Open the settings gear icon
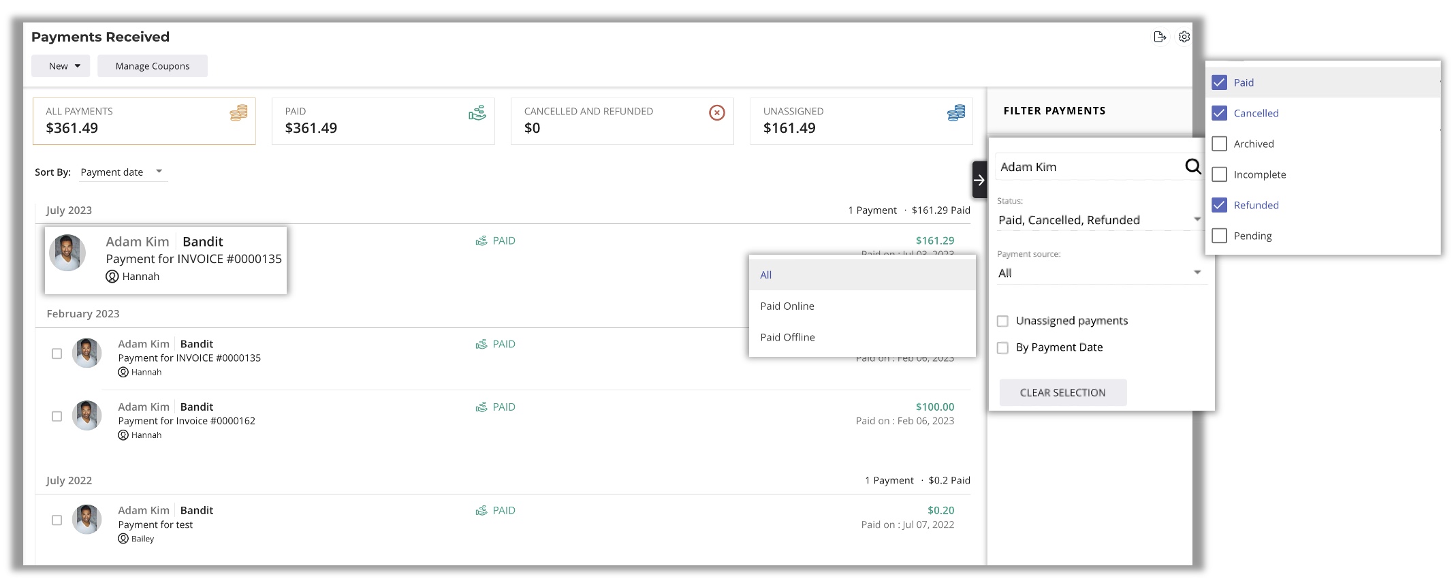This screenshot has width=1456, height=583. 1184,37
